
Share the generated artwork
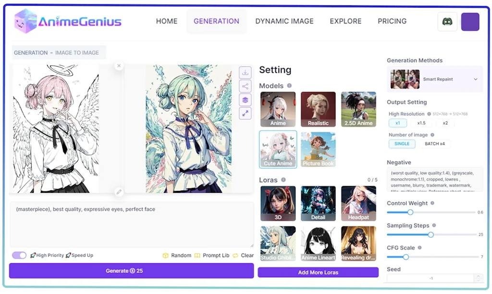point(246,85)
